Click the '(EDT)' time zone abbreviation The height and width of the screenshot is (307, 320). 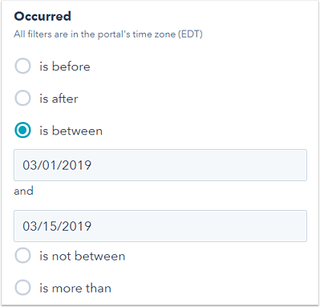(190, 34)
